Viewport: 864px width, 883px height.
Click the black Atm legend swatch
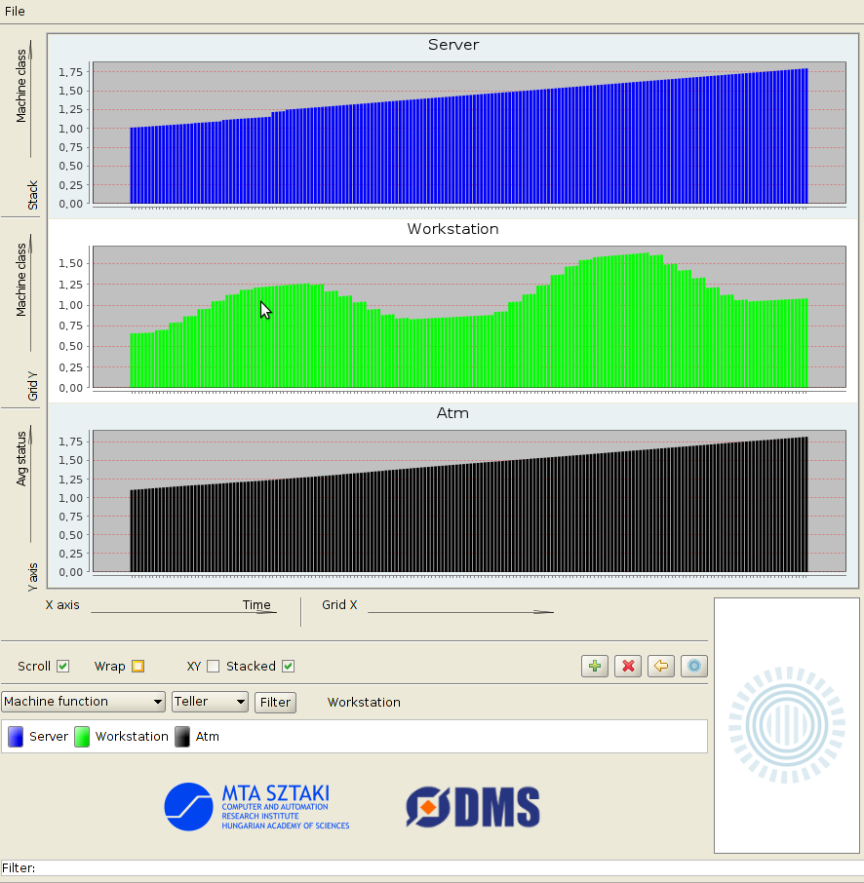click(x=182, y=737)
